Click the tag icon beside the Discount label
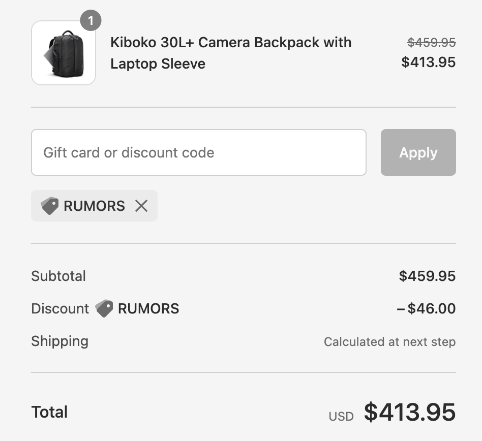 (105, 308)
